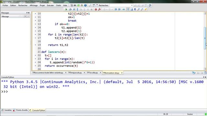Toggle breakpoint dot on line 24 gutter
This screenshot has height=116, width=207.
[x=35, y=62]
